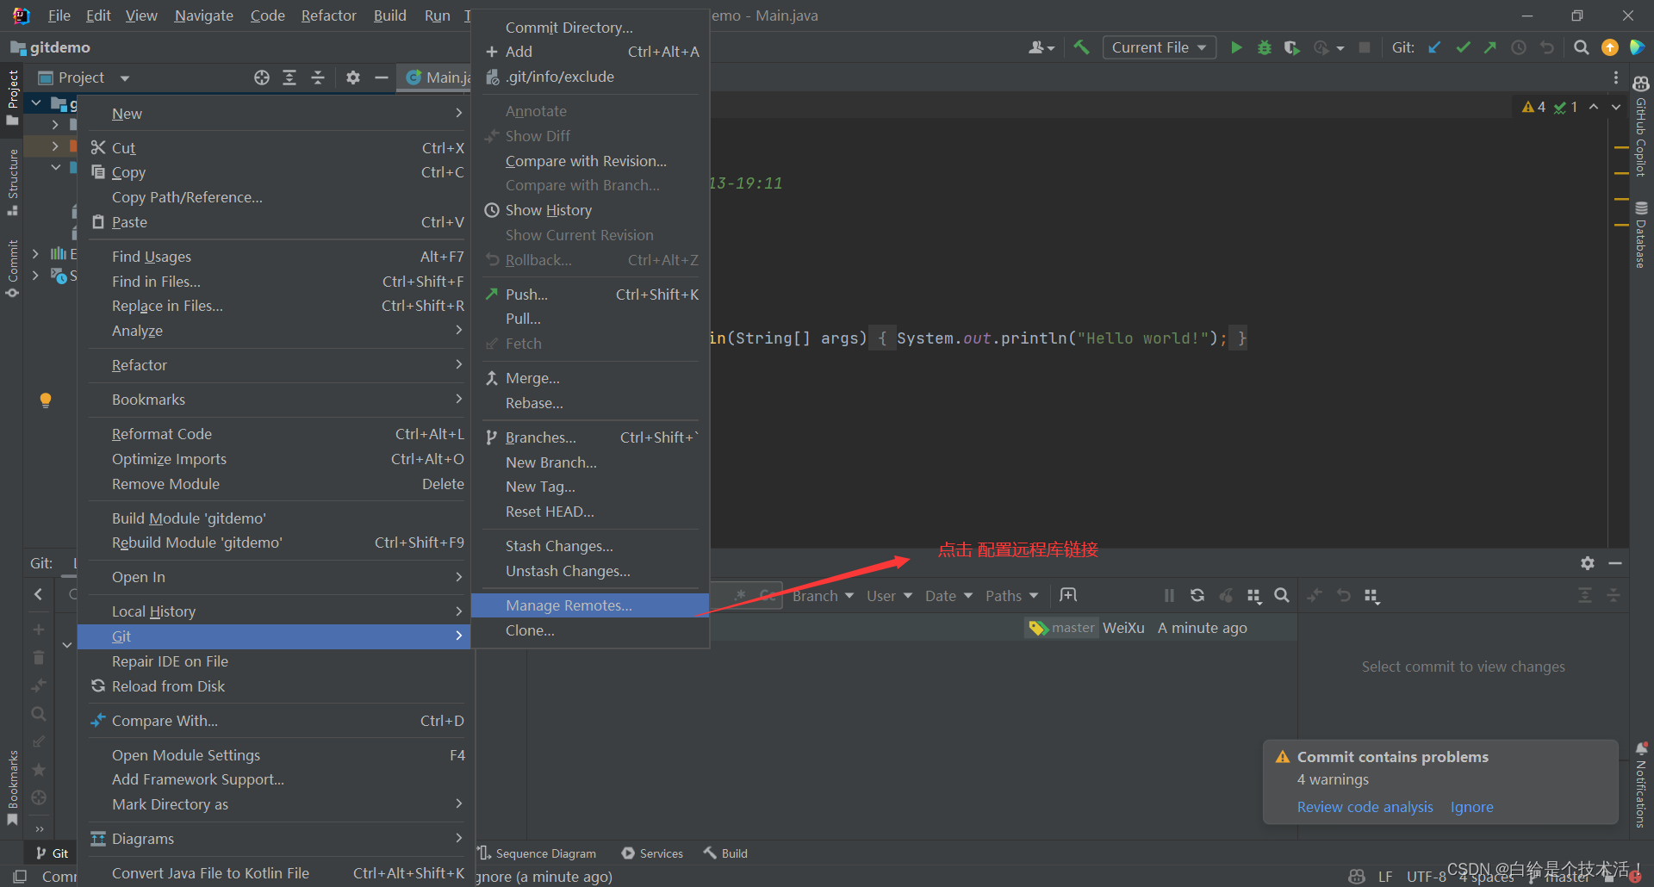Image resolution: width=1654 pixels, height=887 pixels.
Task: Select Stash Changes... menu entry
Action: coord(590,546)
